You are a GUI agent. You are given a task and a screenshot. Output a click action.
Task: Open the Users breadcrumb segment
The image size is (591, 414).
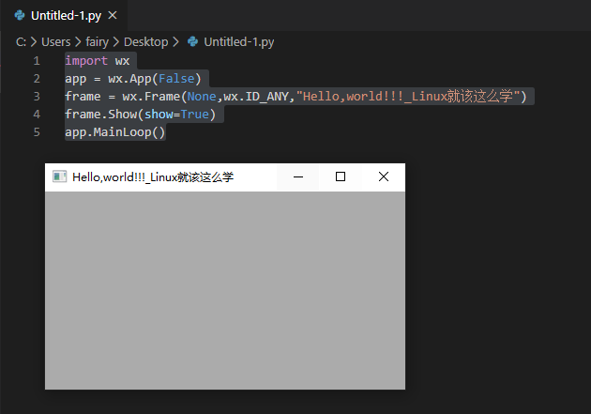coord(55,42)
